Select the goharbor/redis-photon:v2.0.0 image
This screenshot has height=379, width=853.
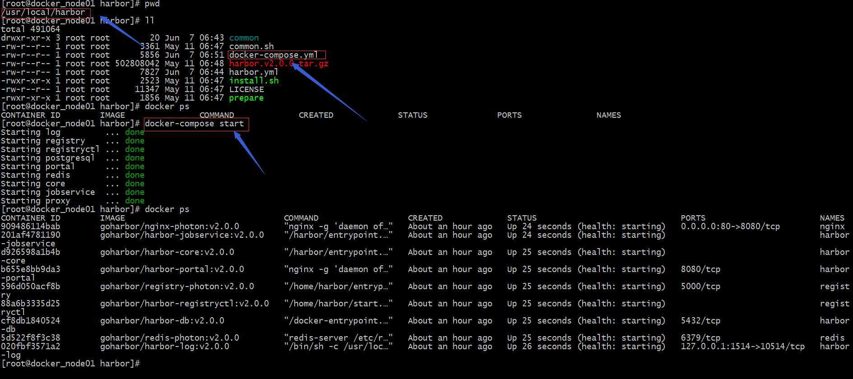pos(170,338)
